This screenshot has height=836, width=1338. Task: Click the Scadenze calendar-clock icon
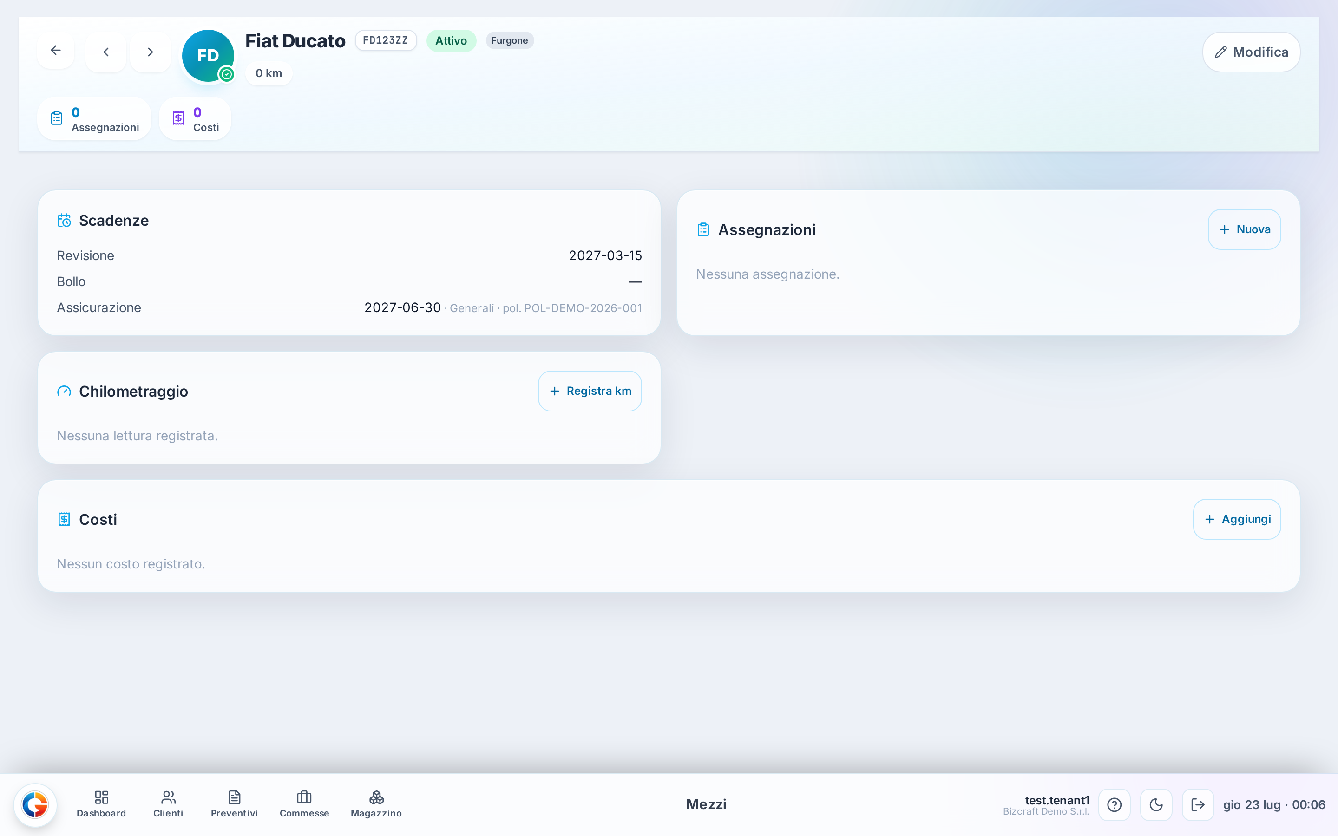coord(64,221)
